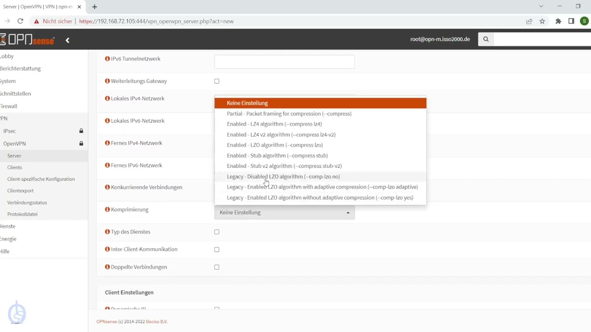Click info icon beside Typ des Dienstes
The width and height of the screenshot is (591, 332).
(x=108, y=232)
